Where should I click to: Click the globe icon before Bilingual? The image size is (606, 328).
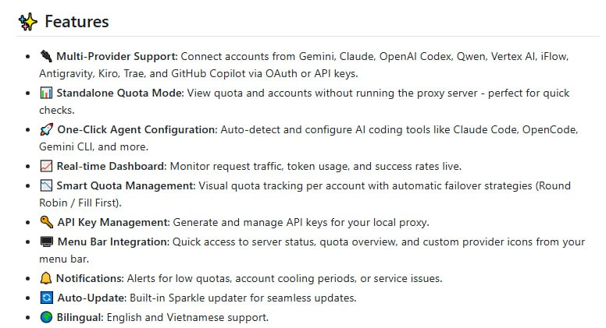45,318
